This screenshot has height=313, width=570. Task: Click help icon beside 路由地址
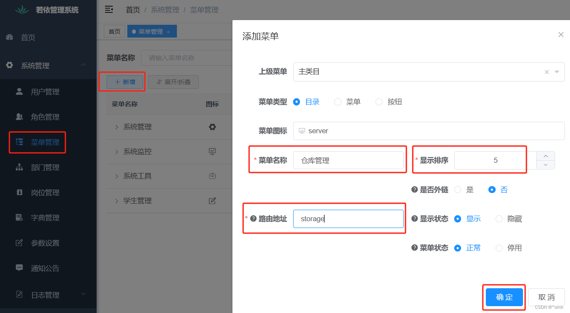pyautogui.click(x=253, y=219)
